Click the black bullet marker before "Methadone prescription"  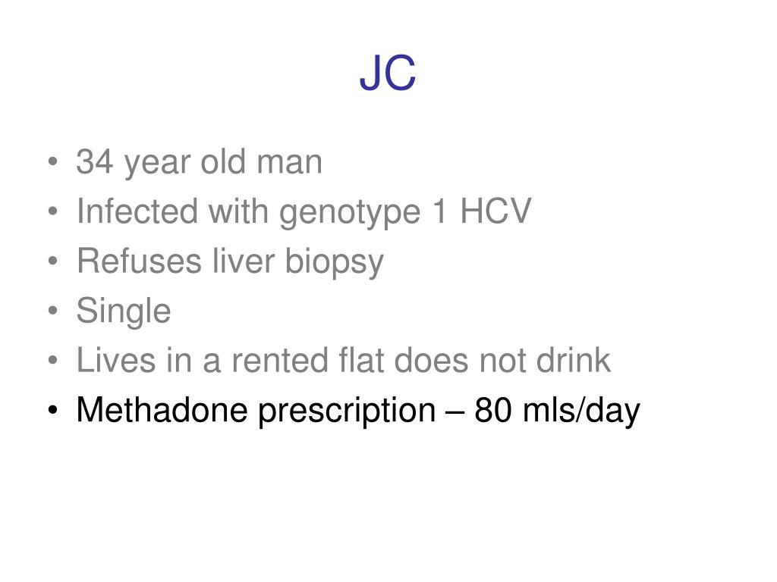click(53, 410)
